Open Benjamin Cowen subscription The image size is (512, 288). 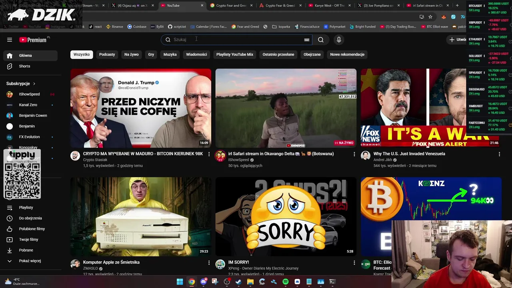tap(30, 116)
